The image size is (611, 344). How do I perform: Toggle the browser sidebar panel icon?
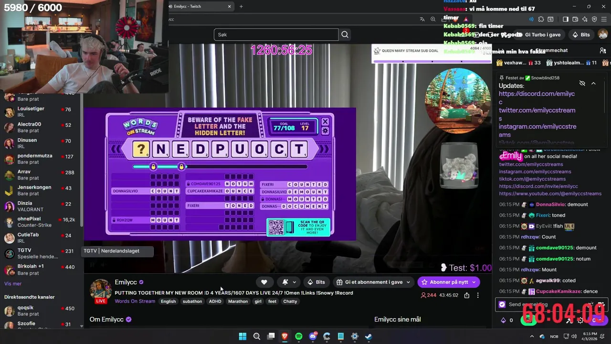pyautogui.click(x=566, y=19)
